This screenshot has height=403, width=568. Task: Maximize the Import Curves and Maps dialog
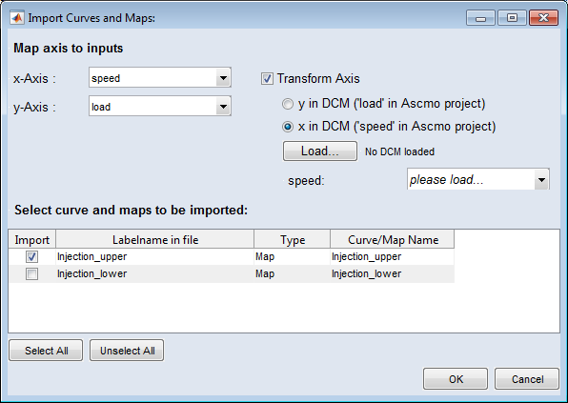pos(512,18)
